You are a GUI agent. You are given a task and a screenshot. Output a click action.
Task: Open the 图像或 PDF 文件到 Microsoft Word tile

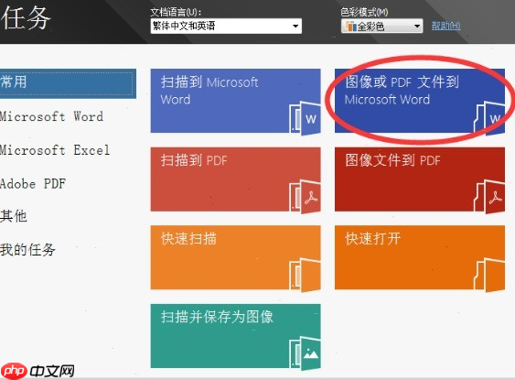[x=420, y=101]
